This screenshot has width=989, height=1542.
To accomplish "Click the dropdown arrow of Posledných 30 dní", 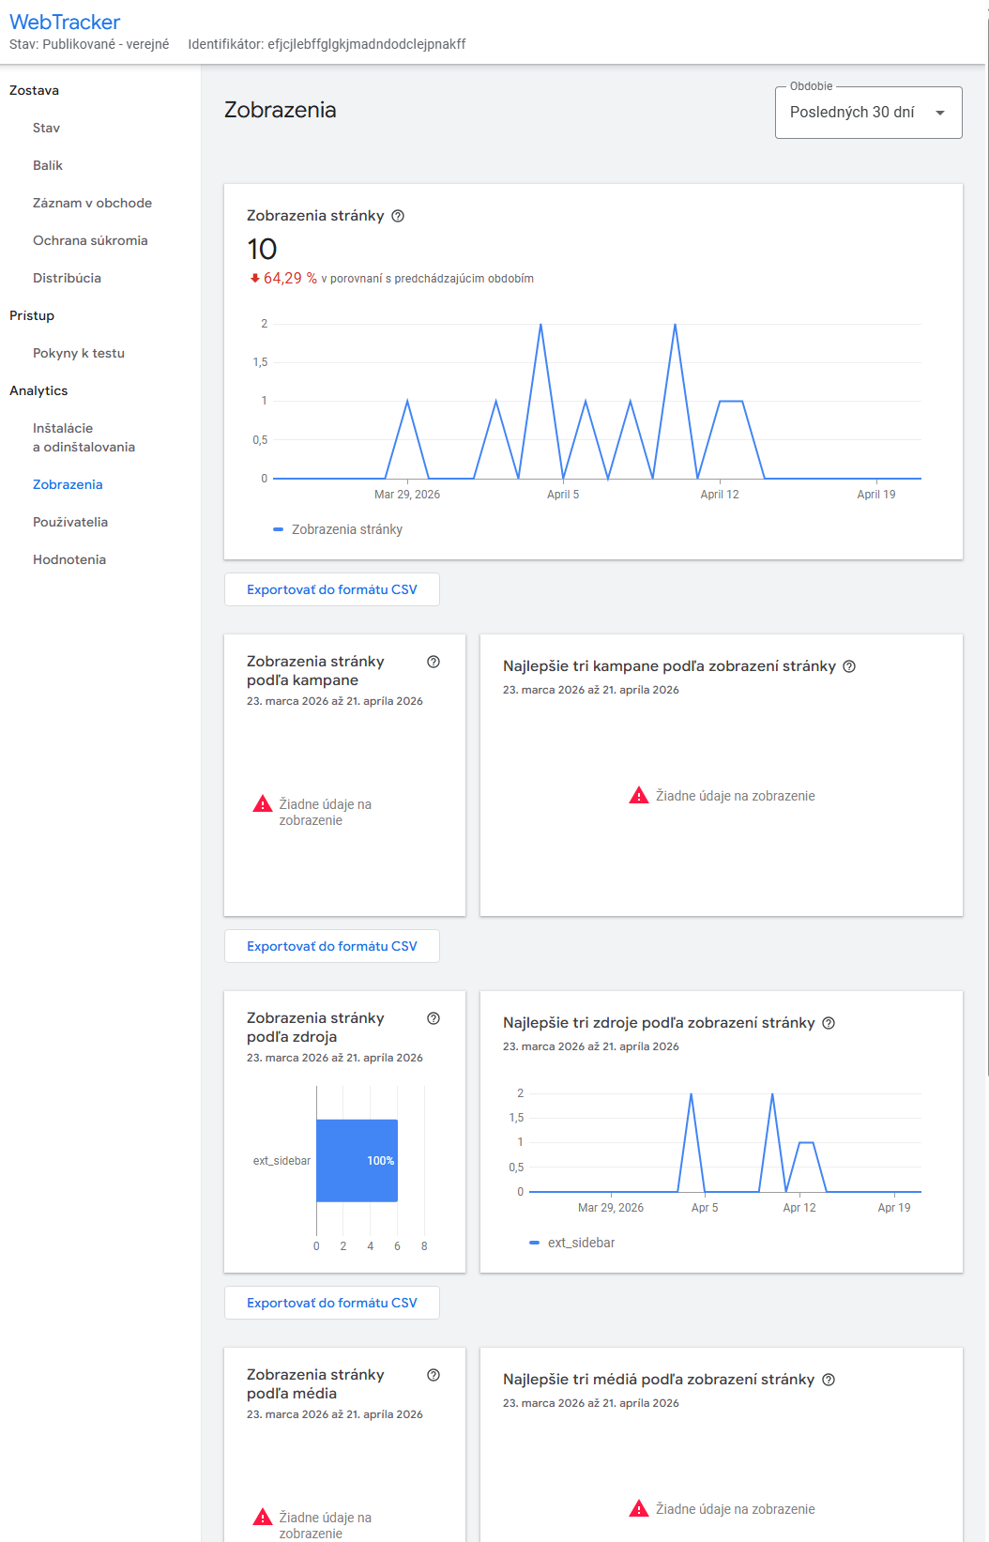I will (940, 113).
